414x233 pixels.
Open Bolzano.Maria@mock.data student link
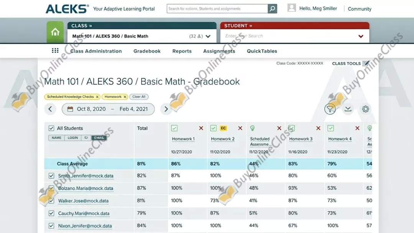click(x=85, y=188)
